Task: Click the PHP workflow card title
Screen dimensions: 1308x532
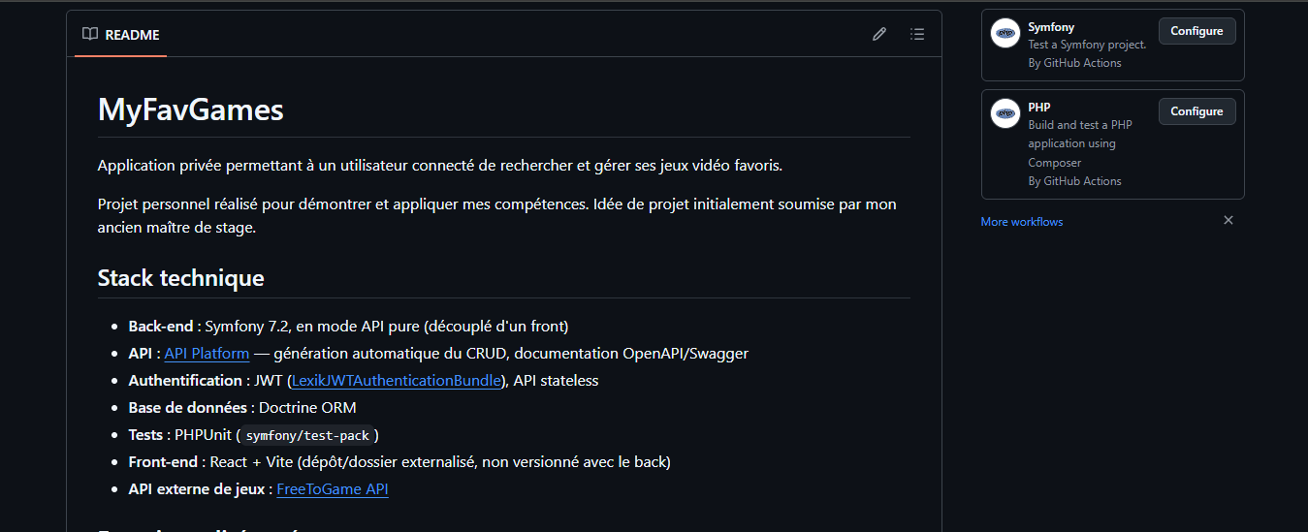Action: coord(1039,108)
